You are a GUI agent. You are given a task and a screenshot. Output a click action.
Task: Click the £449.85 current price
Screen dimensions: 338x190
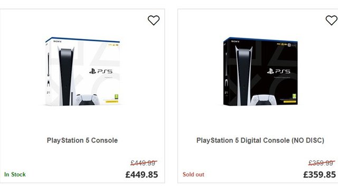(142, 175)
